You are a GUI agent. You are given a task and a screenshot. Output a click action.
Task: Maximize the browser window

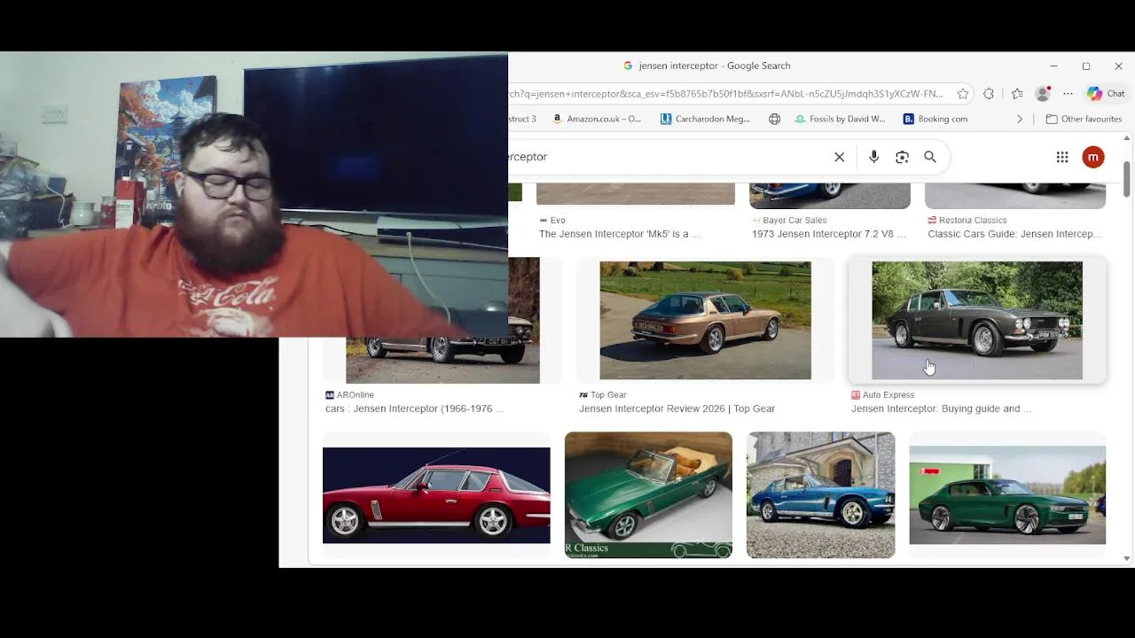(x=1086, y=66)
